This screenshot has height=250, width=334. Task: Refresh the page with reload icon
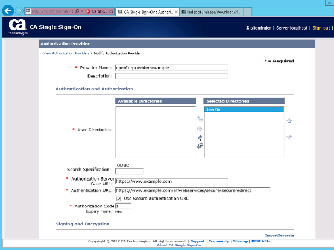pyautogui.click(x=111, y=11)
